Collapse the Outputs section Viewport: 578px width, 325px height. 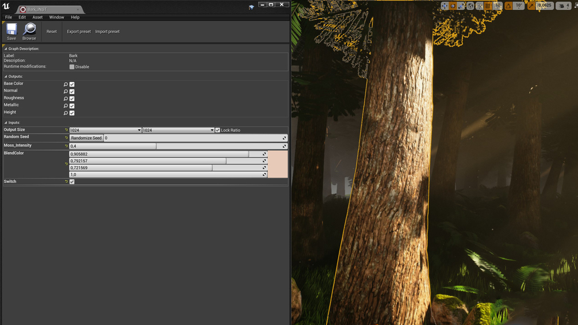6,77
